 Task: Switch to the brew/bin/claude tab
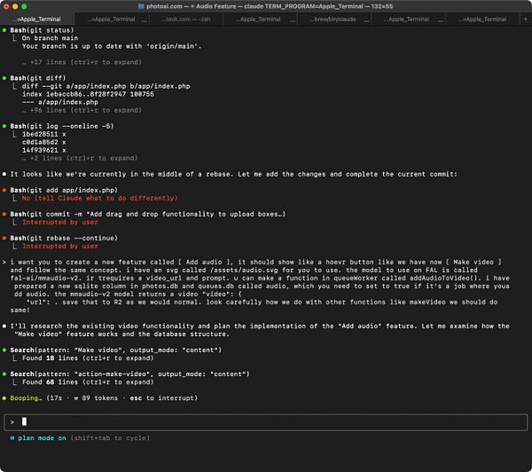click(x=334, y=19)
